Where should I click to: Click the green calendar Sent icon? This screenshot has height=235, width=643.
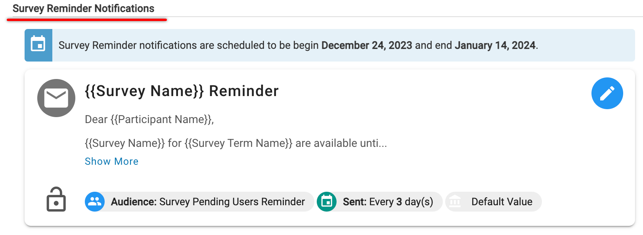point(327,202)
